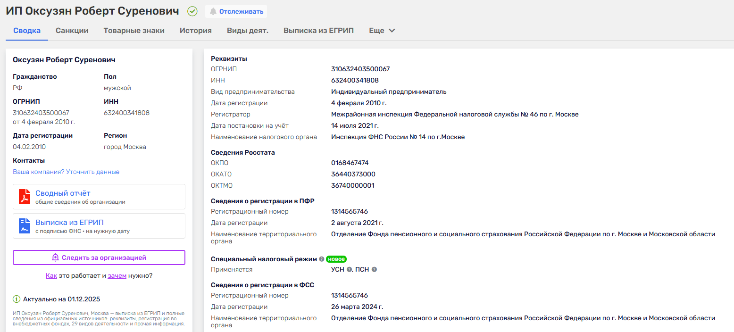Click the blue signed-document icon in the left card
734x332 pixels.
point(25,226)
